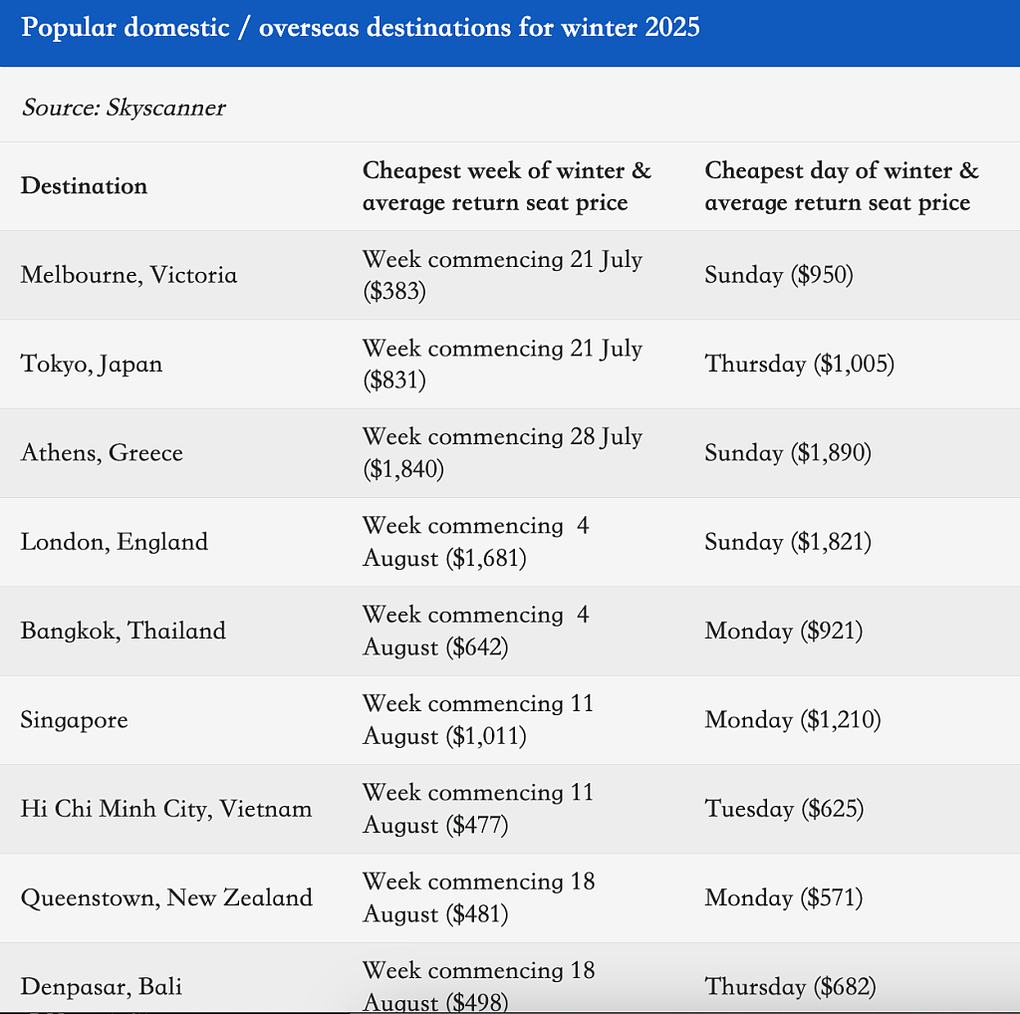Select the Cheapest week of winter column header
The width and height of the screenshot is (1020, 1014).
coord(507,186)
